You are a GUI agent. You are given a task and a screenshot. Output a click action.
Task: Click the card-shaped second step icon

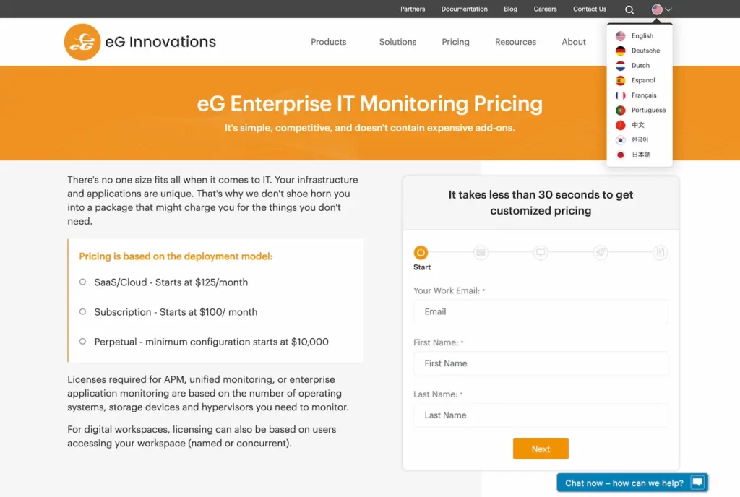pos(481,253)
